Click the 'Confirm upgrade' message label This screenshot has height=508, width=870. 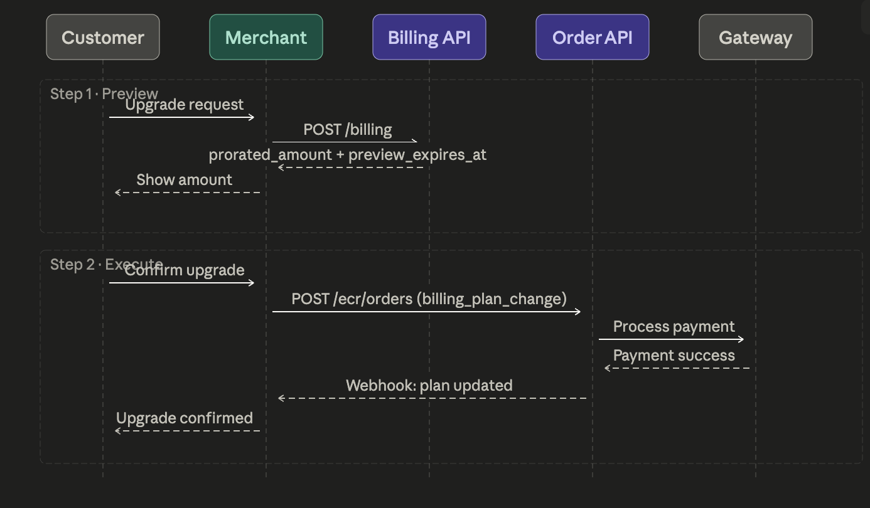click(185, 270)
